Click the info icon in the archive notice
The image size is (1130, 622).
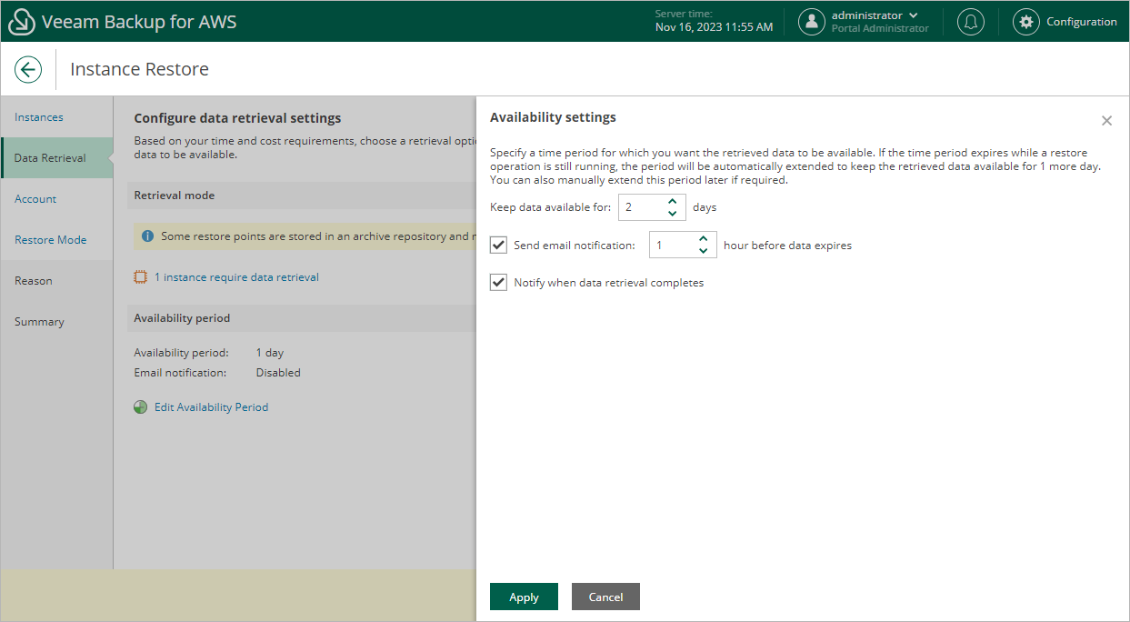point(148,236)
